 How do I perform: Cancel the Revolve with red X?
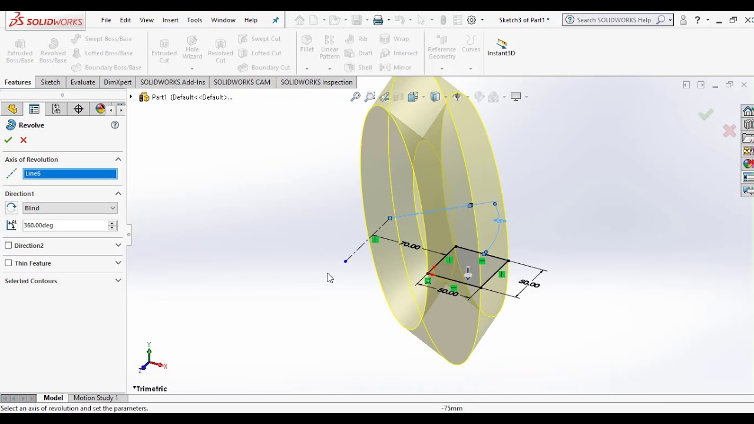pyautogui.click(x=24, y=140)
